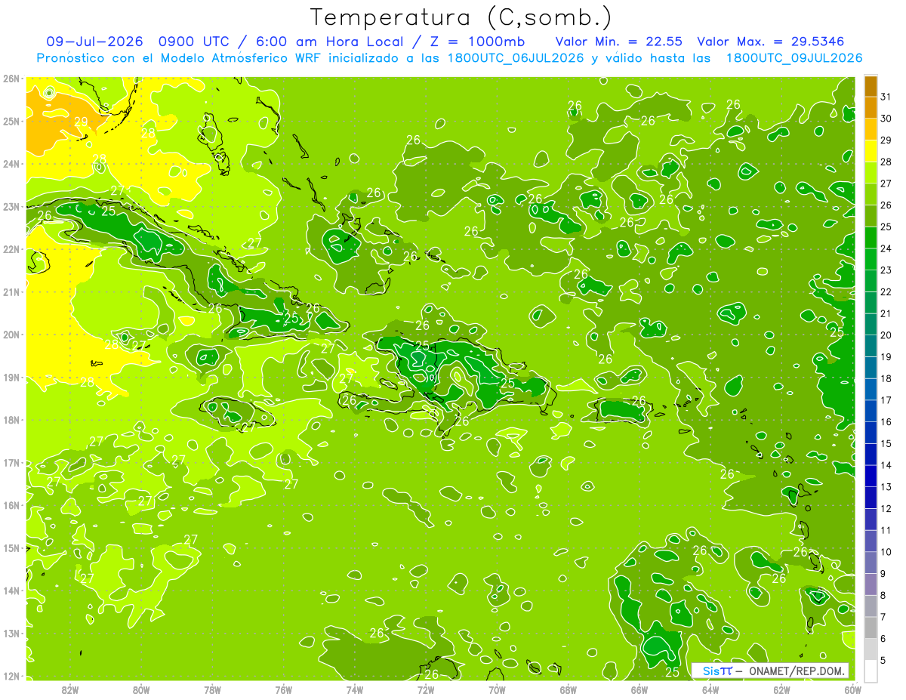Viewport: 906px width, 700px height.
Task: Click the legend value "15"
Action: pyautogui.click(x=886, y=443)
